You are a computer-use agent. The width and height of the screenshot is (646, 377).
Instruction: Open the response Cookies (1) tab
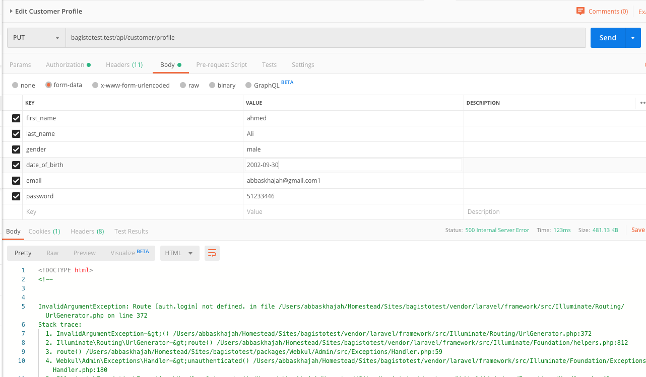coord(44,231)
